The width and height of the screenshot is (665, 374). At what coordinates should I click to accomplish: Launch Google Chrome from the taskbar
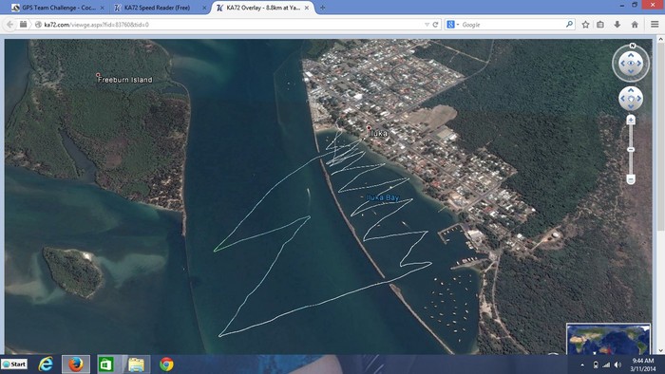pos(166,365)
